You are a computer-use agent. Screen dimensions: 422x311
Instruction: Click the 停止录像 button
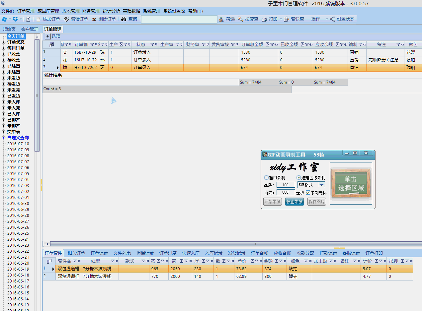[294, 202]
